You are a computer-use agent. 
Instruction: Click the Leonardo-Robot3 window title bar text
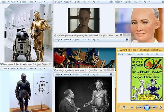tap(28, 64)
